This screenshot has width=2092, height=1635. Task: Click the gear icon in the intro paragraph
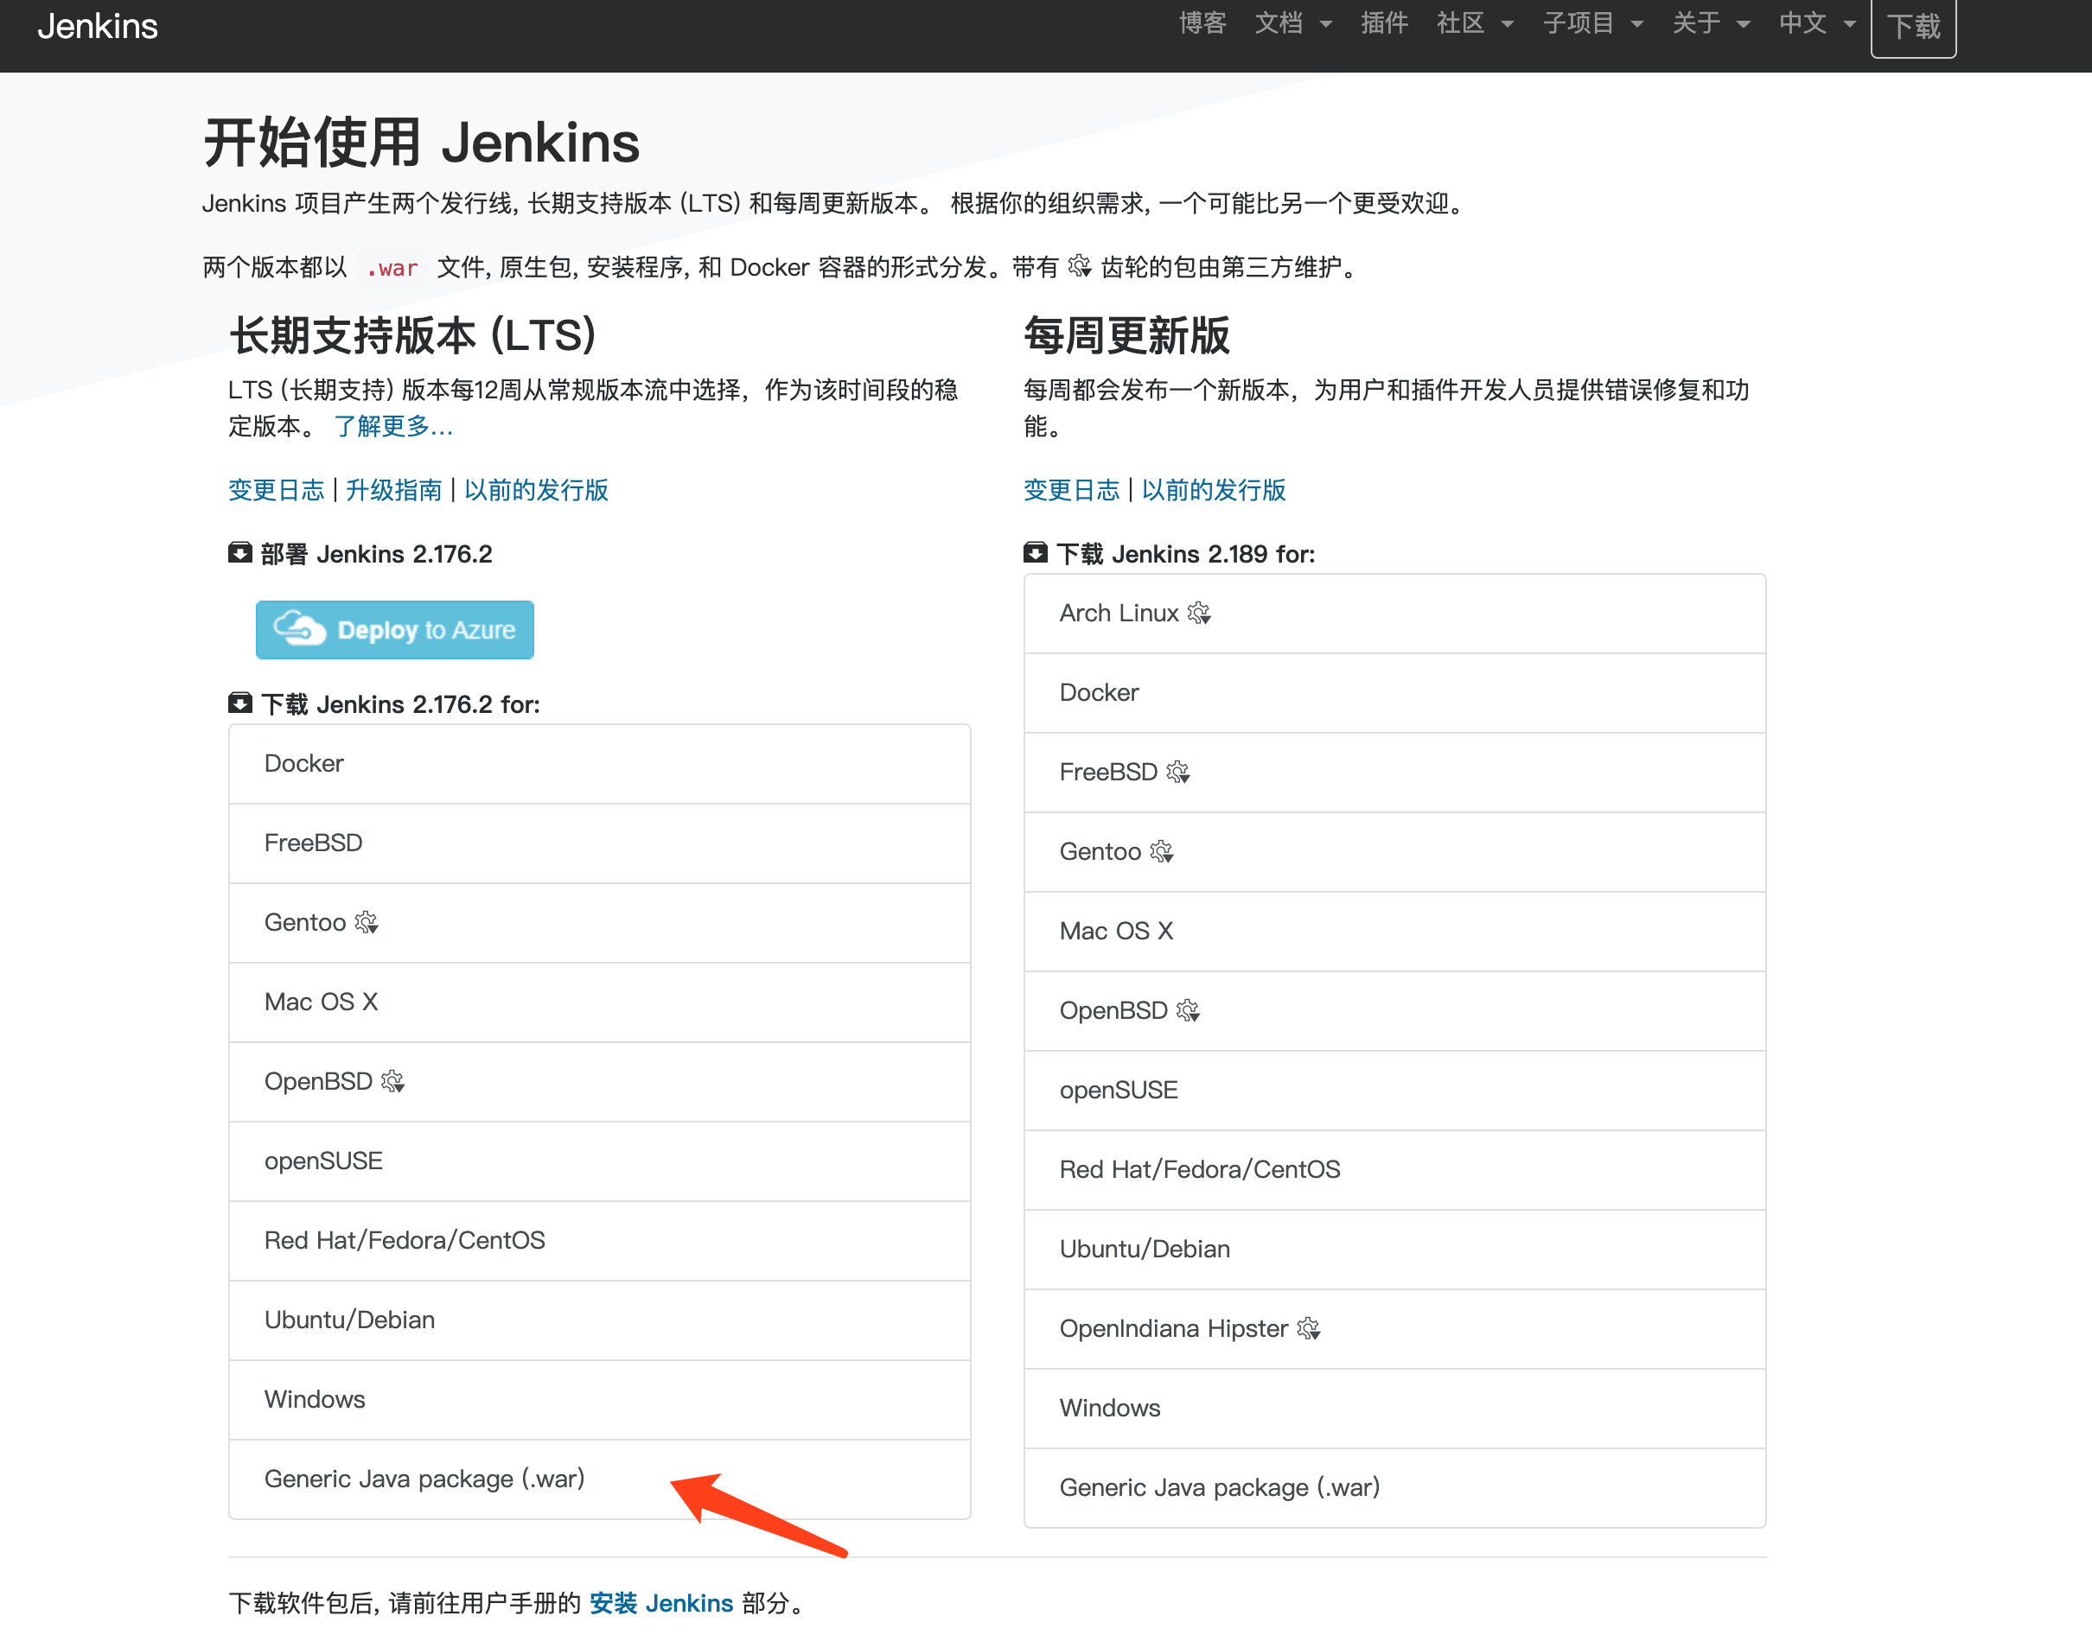click(1079, 266)
